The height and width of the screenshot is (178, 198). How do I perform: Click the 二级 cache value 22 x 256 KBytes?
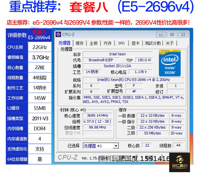153,127
